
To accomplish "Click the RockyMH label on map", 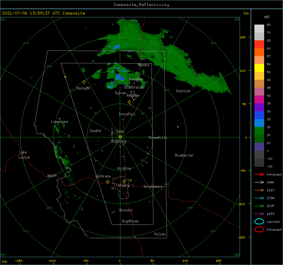I will (x=83, y=88).
